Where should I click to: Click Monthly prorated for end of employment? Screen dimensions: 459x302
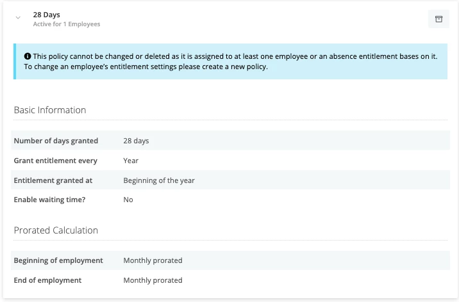coord(153,280)
